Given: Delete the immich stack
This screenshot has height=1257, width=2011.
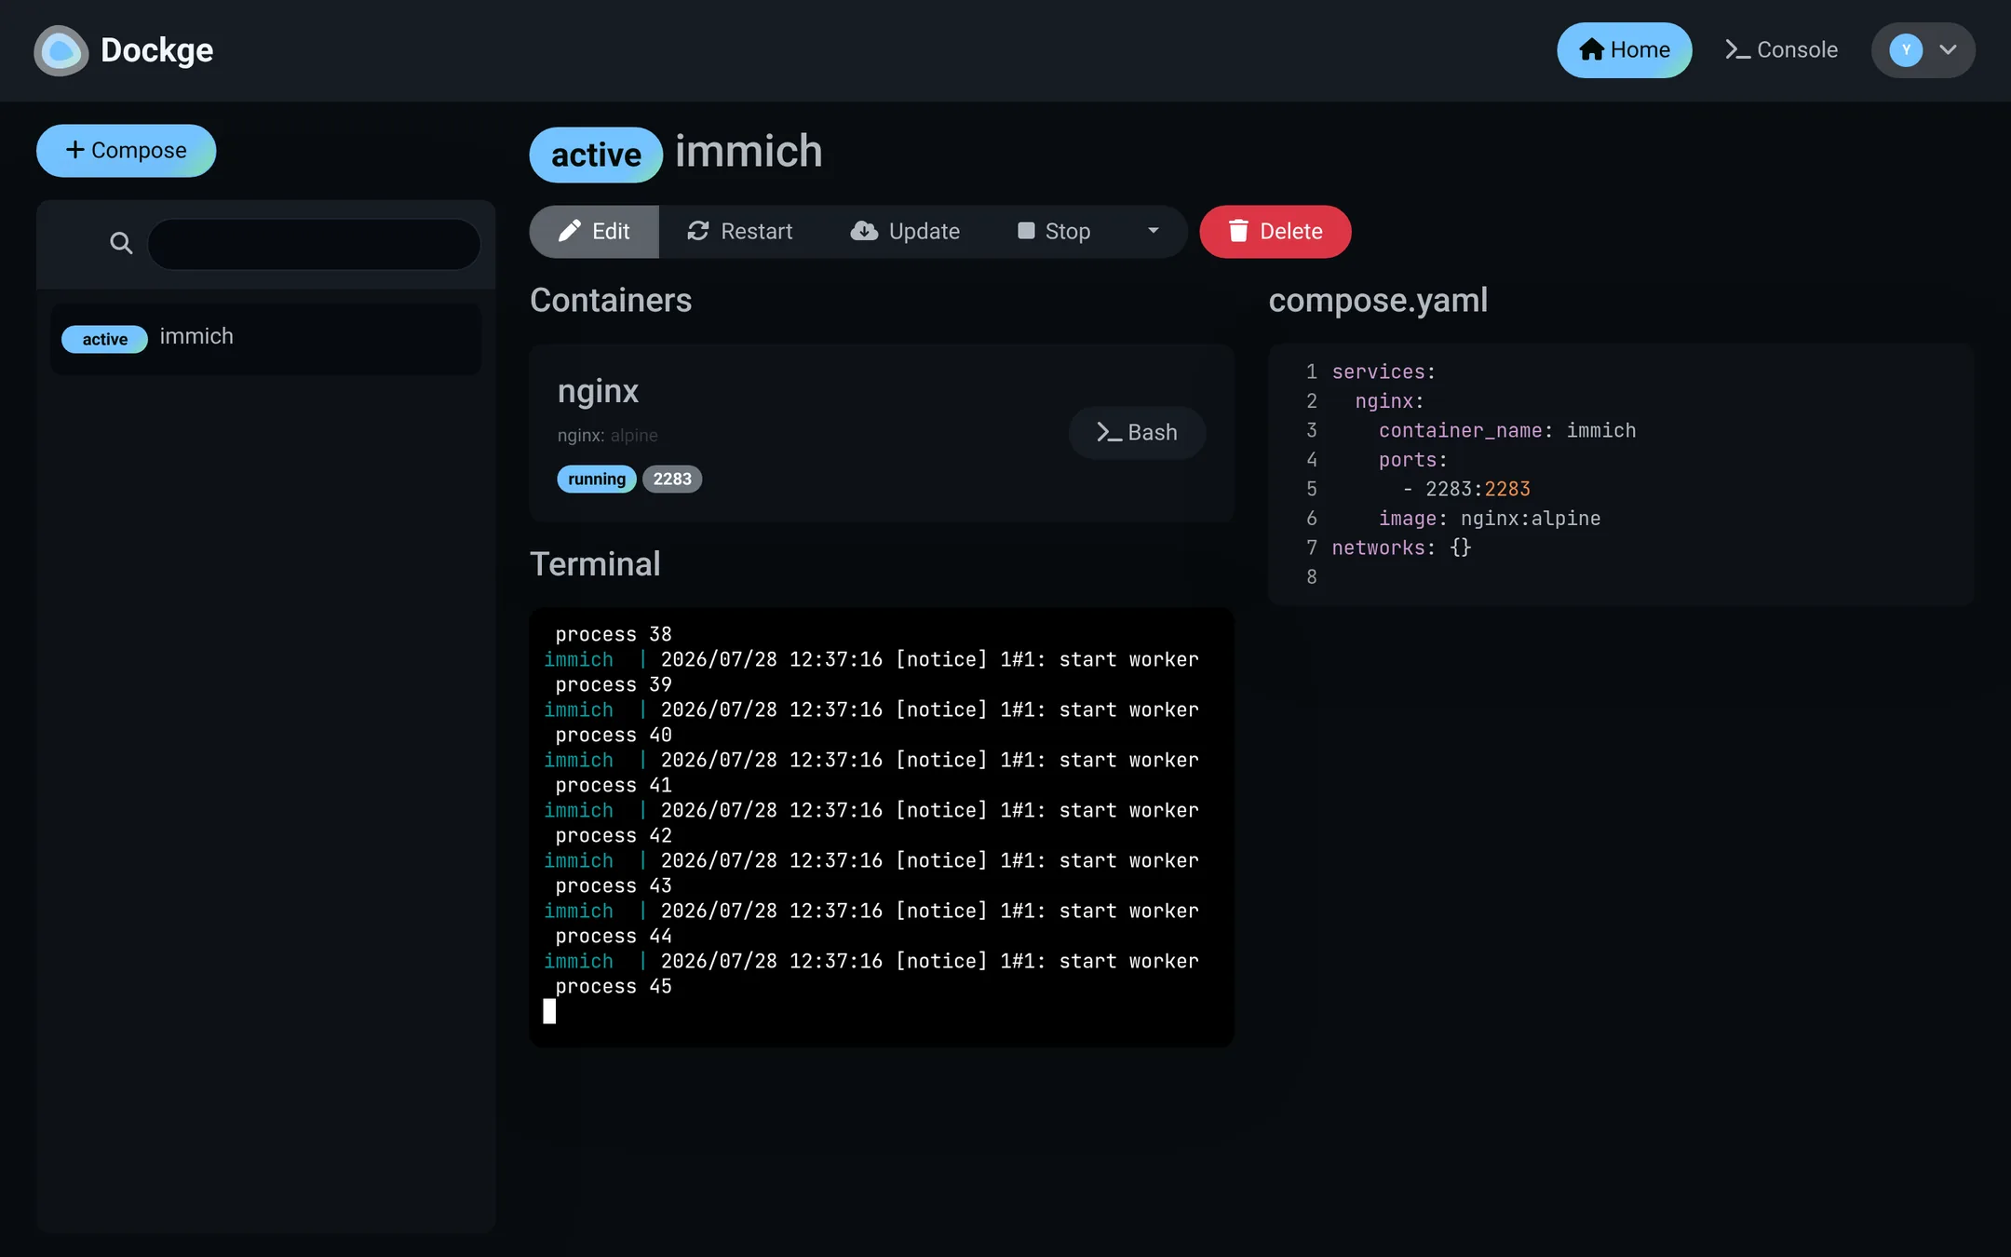Looking at the screenshot, I should (1275, 232).
